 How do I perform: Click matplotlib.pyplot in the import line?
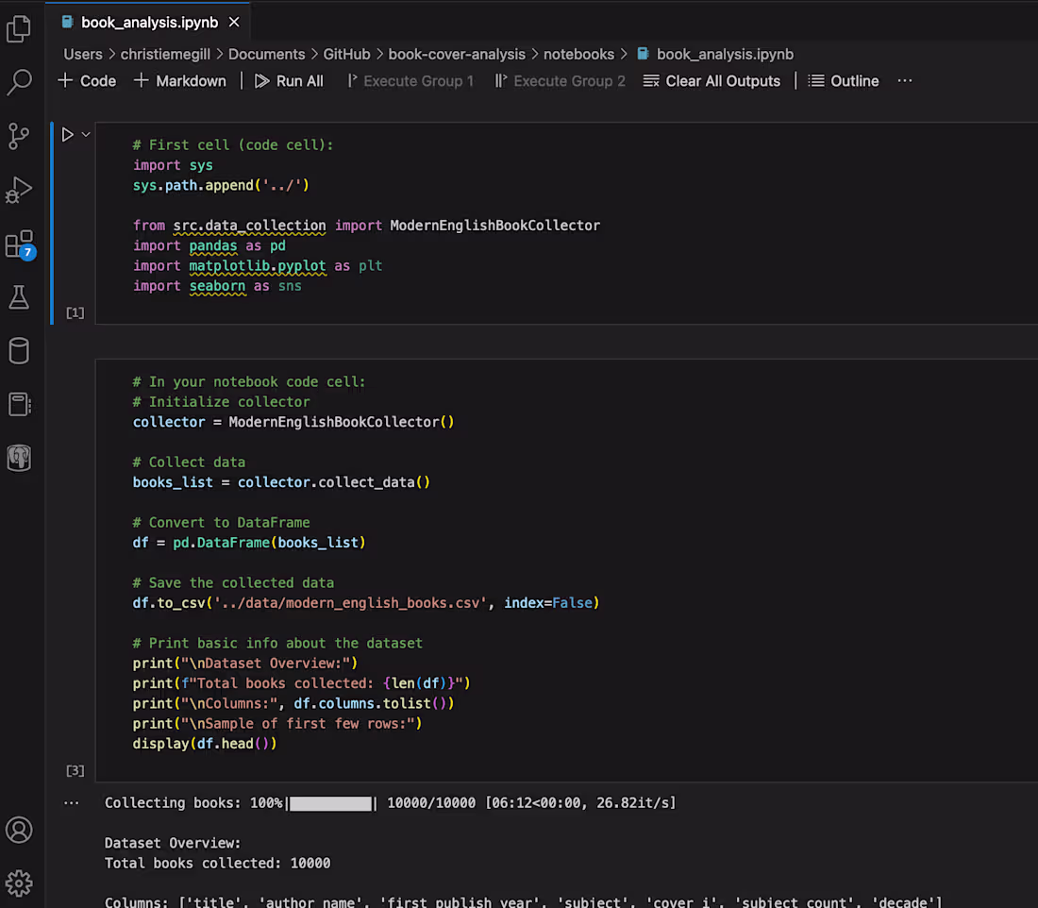[x=258, y=265]
